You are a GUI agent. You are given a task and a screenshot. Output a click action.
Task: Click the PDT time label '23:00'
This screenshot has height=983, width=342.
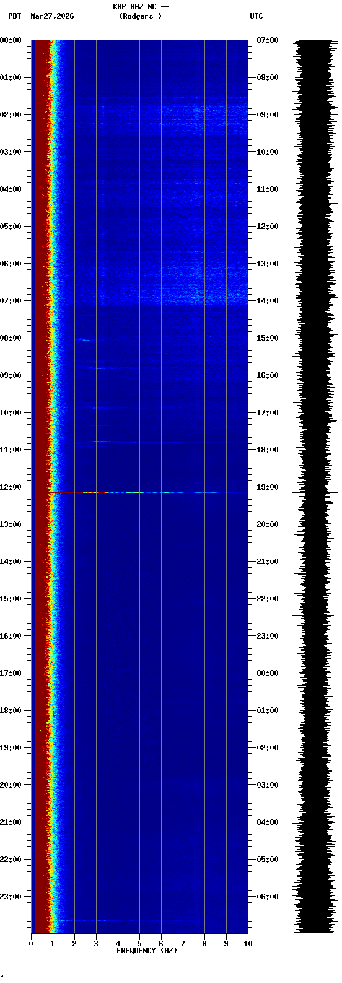point(11,897)
